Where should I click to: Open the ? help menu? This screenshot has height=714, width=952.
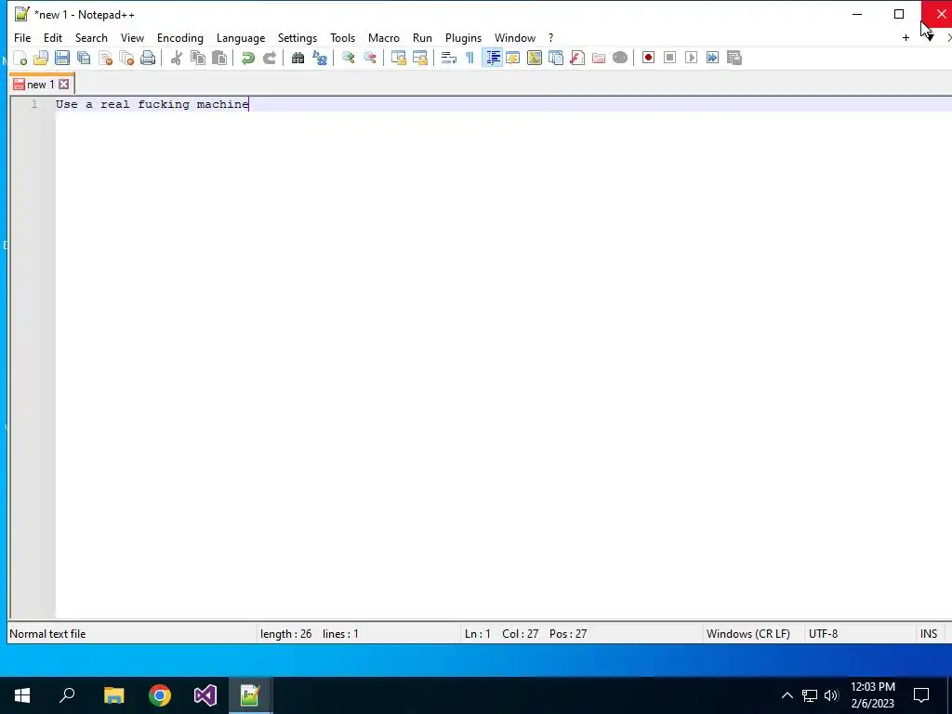(x=550, y=37)
